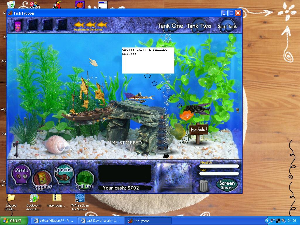Open the Windows start menu
The image size is (300, 225).
(x=14, y=221)
